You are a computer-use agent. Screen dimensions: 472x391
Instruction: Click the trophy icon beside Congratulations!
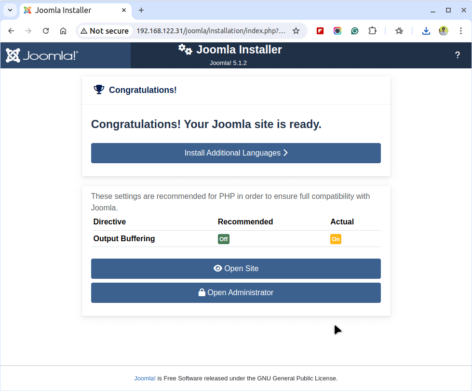click(x=99, y=90)
